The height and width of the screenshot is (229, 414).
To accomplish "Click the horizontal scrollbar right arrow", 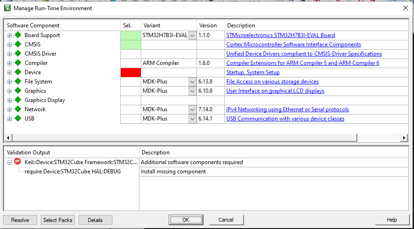I will 404,138.
